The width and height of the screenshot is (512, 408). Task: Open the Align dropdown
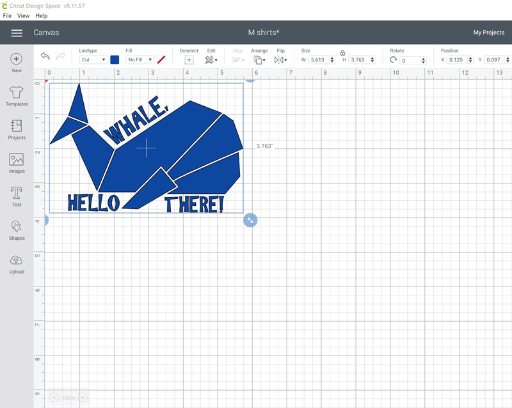pyautogui.click(x=238, y=59)
